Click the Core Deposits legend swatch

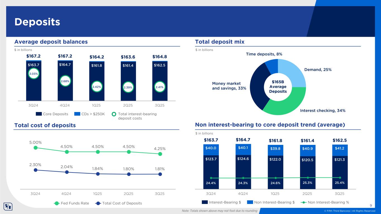pos(39,114)
